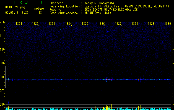Click the 0.7 frequency axis label

point(2,91)
